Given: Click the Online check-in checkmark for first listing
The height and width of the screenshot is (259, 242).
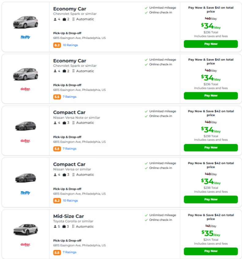Looking at the screenshot, I should 146,13.
